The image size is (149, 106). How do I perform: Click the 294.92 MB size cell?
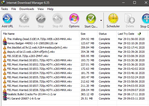87,39
